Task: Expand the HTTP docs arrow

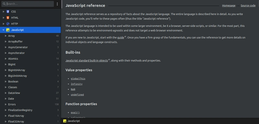Action: click(4, 24)
